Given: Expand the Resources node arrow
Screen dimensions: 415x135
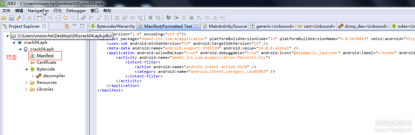Looking at the screenshot, I should pyautogui.click(x=27, y=83).
